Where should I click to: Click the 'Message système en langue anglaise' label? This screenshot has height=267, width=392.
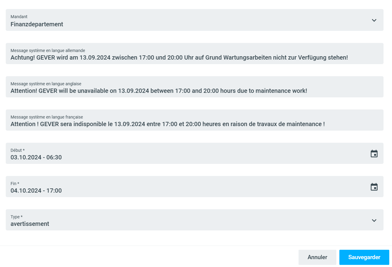46,84
